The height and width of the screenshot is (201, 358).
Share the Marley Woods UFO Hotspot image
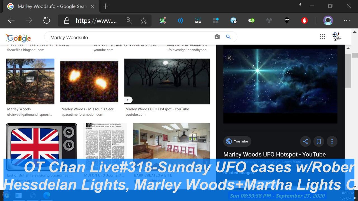[305, 142]
